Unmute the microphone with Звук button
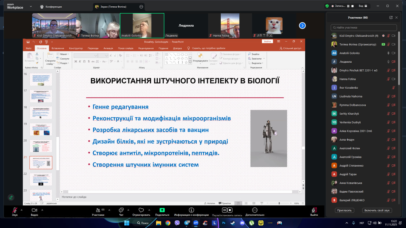 point(15,210)
